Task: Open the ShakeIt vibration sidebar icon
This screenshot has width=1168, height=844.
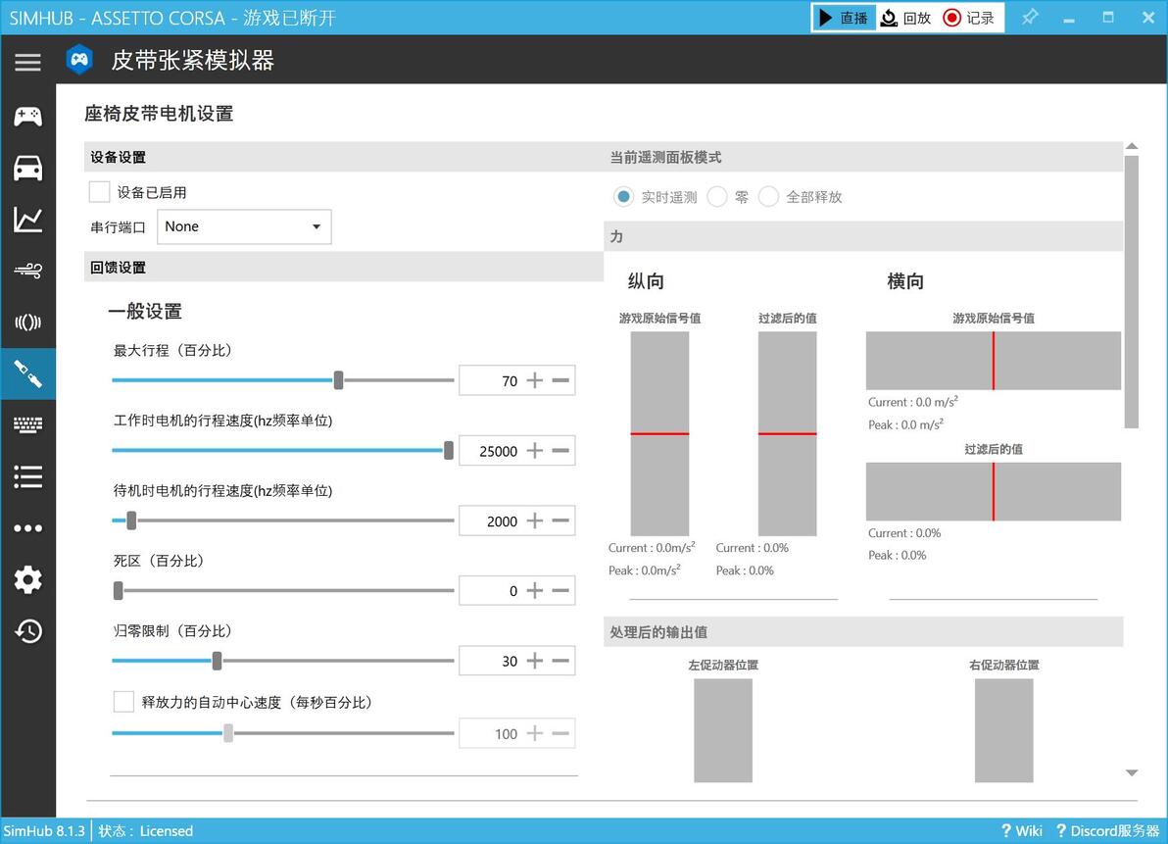Action: (27, 322)
